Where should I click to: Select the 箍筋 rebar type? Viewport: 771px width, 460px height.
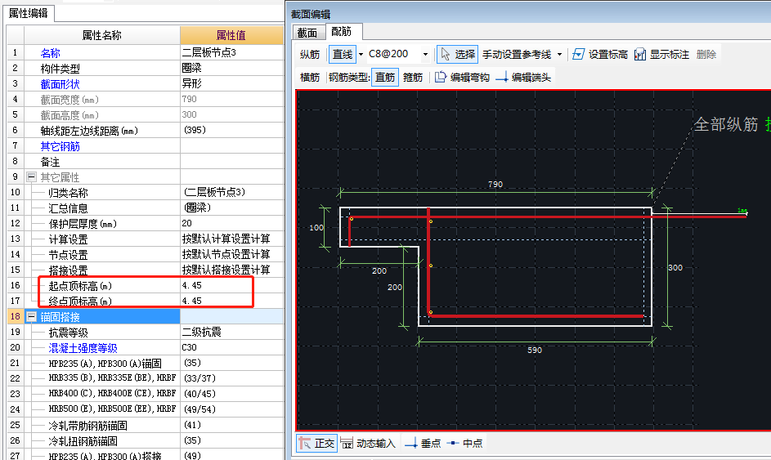tap(413, 77)
